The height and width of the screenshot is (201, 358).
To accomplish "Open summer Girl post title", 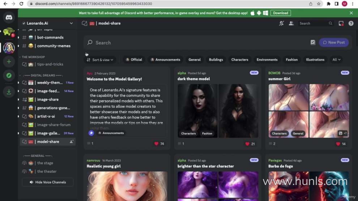I will [280, 79].
